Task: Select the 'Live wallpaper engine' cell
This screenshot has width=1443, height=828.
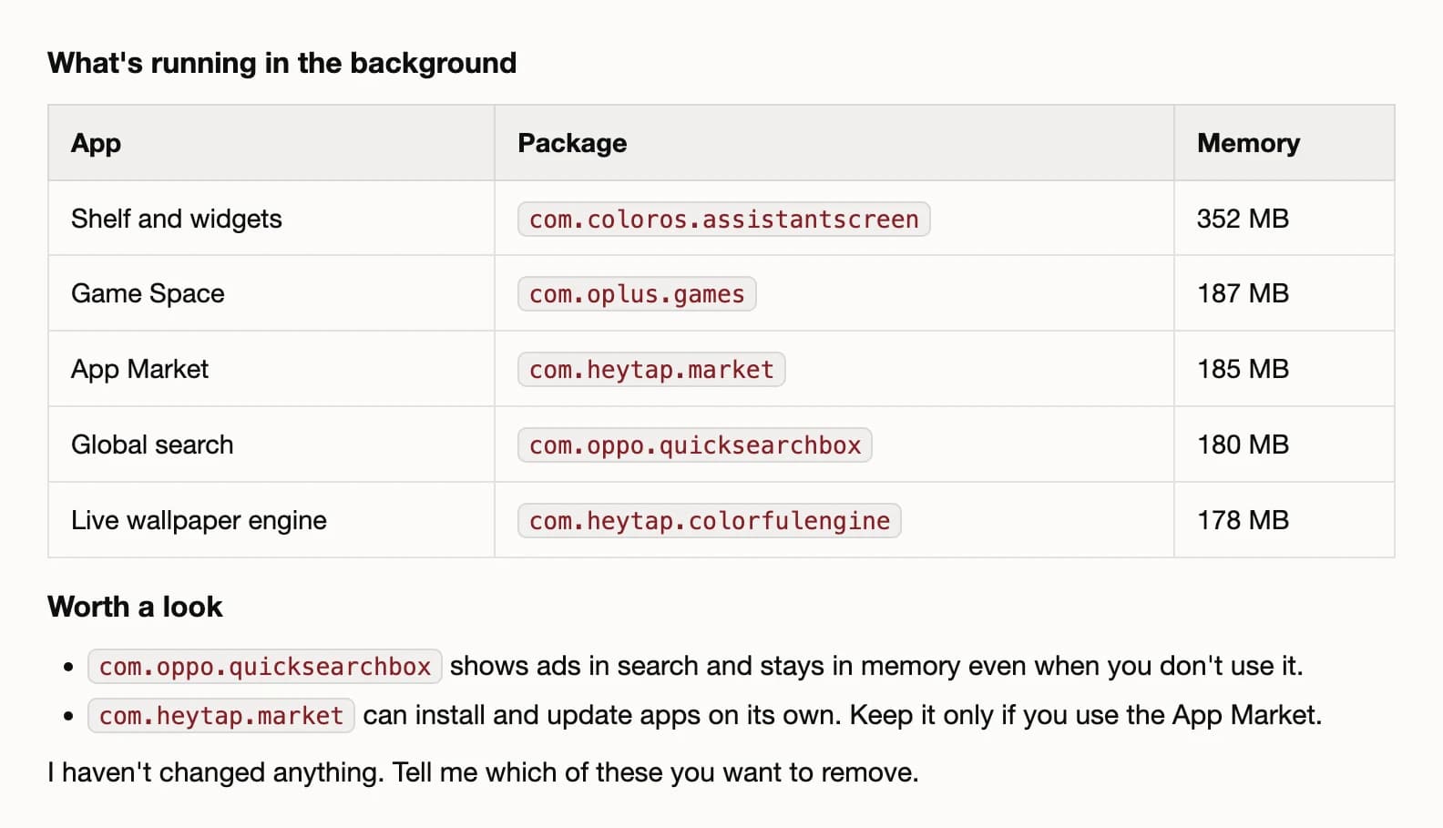Action: pyautogui.click(x=271, y=520)
